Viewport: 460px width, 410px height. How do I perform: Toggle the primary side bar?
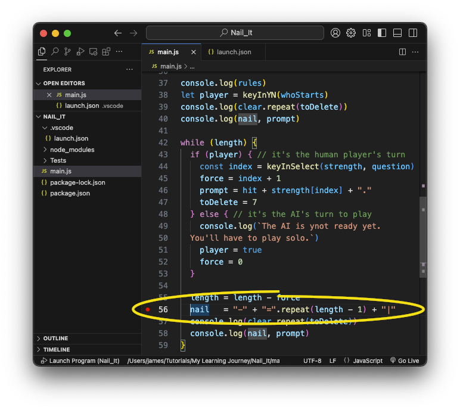[382, 33]
